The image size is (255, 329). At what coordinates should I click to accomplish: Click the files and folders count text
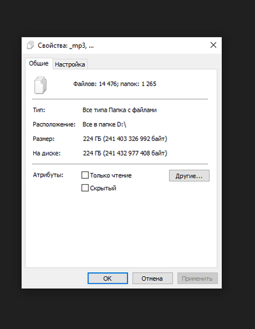tap(115, 84)
